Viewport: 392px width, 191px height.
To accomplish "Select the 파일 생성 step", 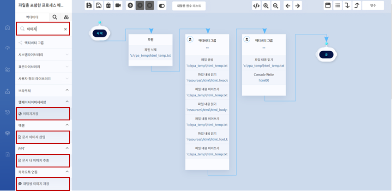I will [x=207, y=63].
